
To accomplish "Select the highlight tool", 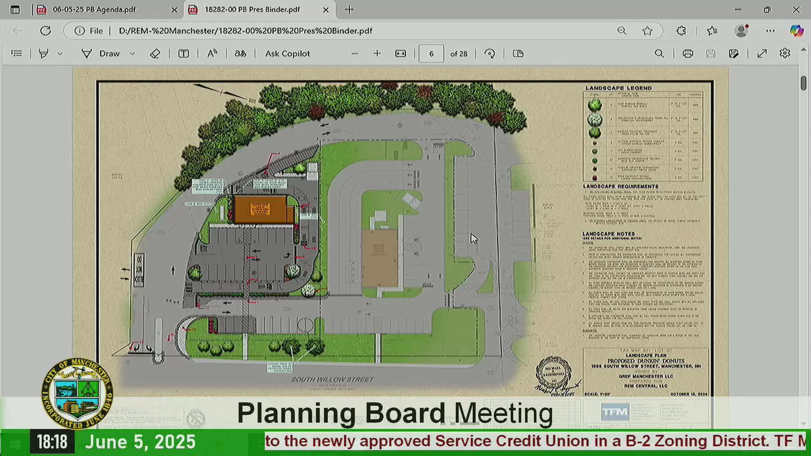I will [x=44, y=54].
